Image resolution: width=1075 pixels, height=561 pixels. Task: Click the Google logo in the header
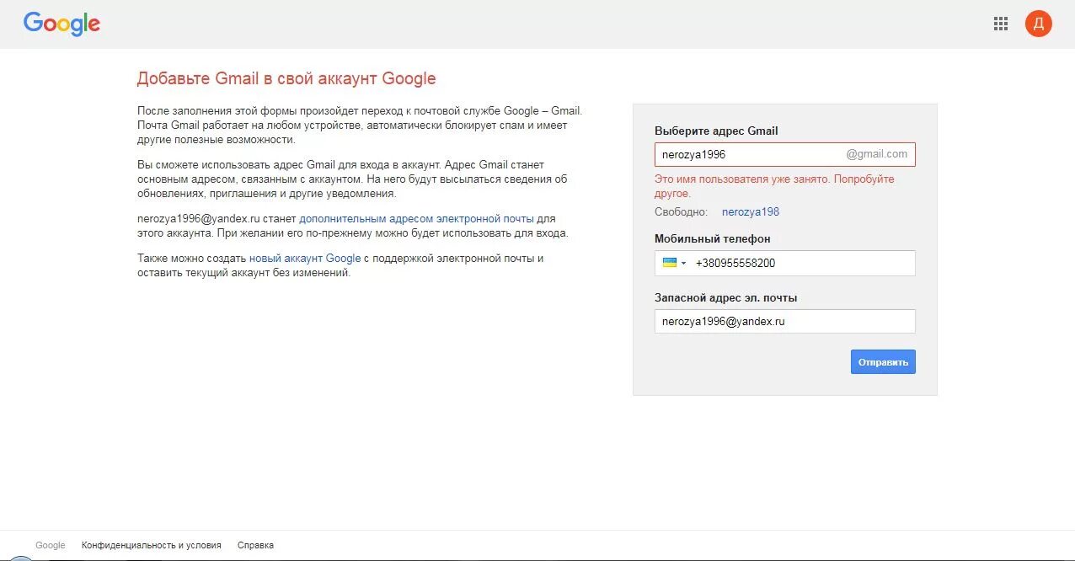click(62, 24)
